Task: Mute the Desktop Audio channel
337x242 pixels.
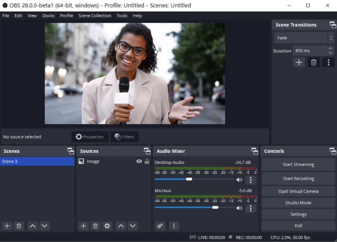Action: pos(239,180)
